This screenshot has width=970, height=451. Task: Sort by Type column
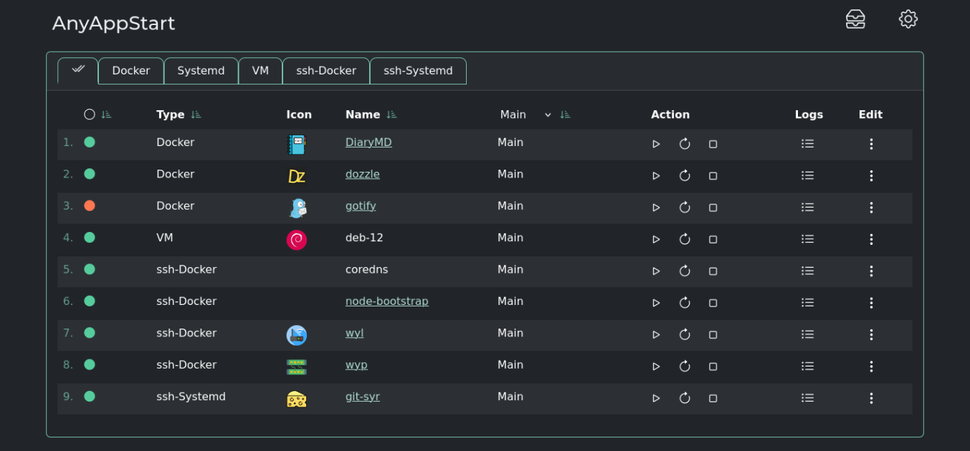[196, 115]
